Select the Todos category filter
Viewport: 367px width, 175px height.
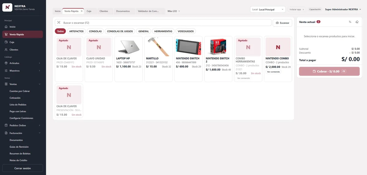(x=61, y=31)
